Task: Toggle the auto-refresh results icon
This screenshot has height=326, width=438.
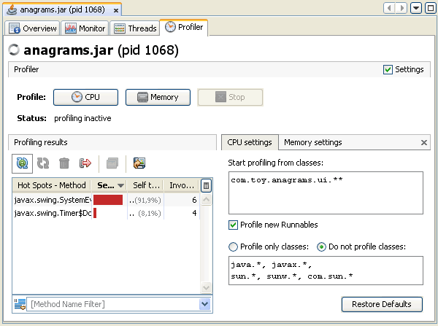Action: pyautogui.click(x=22, y=163)
